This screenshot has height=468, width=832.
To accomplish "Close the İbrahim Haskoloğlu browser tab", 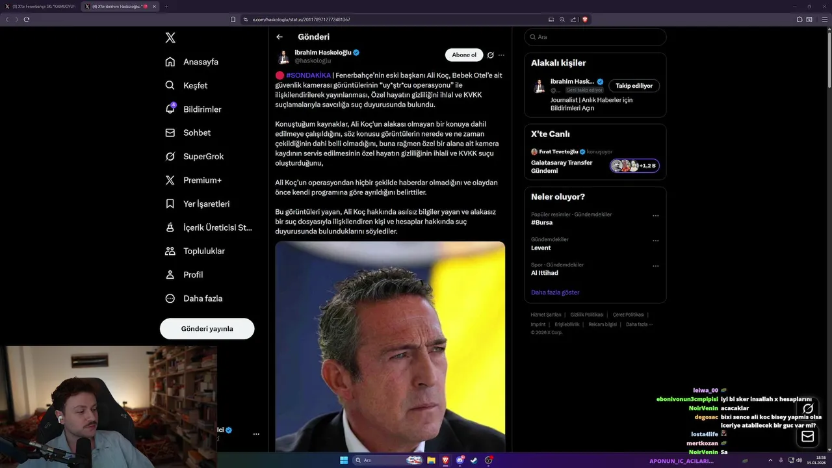I will click(154, 6).
